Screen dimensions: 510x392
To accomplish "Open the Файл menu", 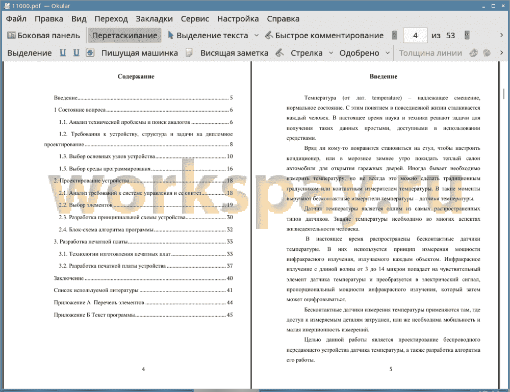I will tap(16, 19).
